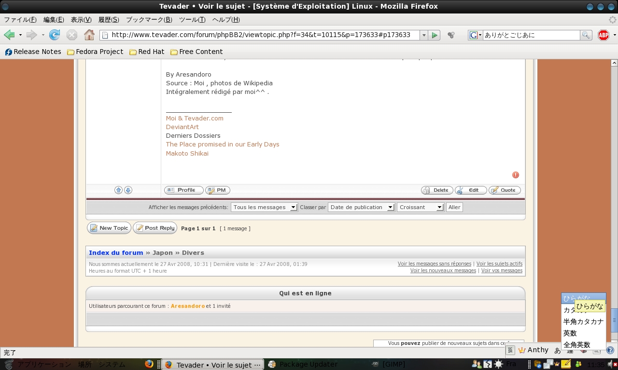Open the search engine selector dropdown
This screenshot has width=618, height=370.
point(476,35)
